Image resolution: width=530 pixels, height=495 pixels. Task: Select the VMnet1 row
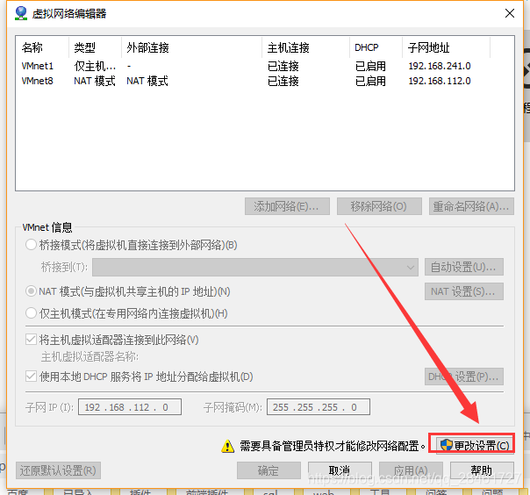[x=265, y=66]
